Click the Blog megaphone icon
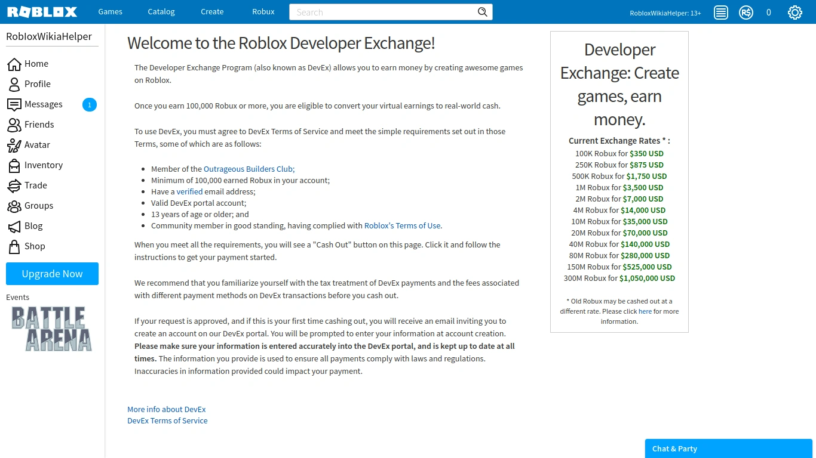This screenshot has height=458, width=816. [x=14, y=226]
